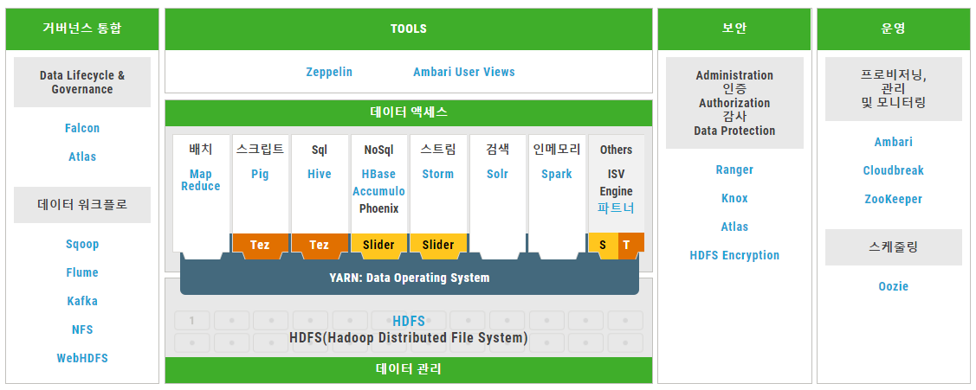Click the 스크립트 column heading
The height and width of the screenshot is (390, 976).
[x=260, y=150]
